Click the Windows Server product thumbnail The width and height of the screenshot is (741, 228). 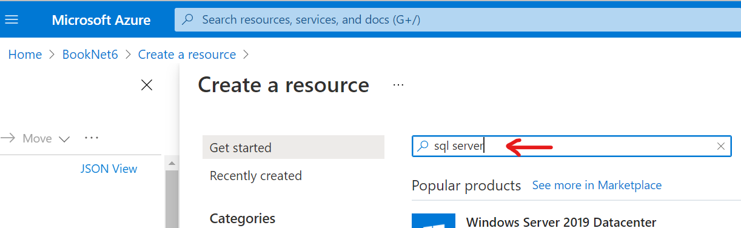pyautogui.click(x=434, y=221)
